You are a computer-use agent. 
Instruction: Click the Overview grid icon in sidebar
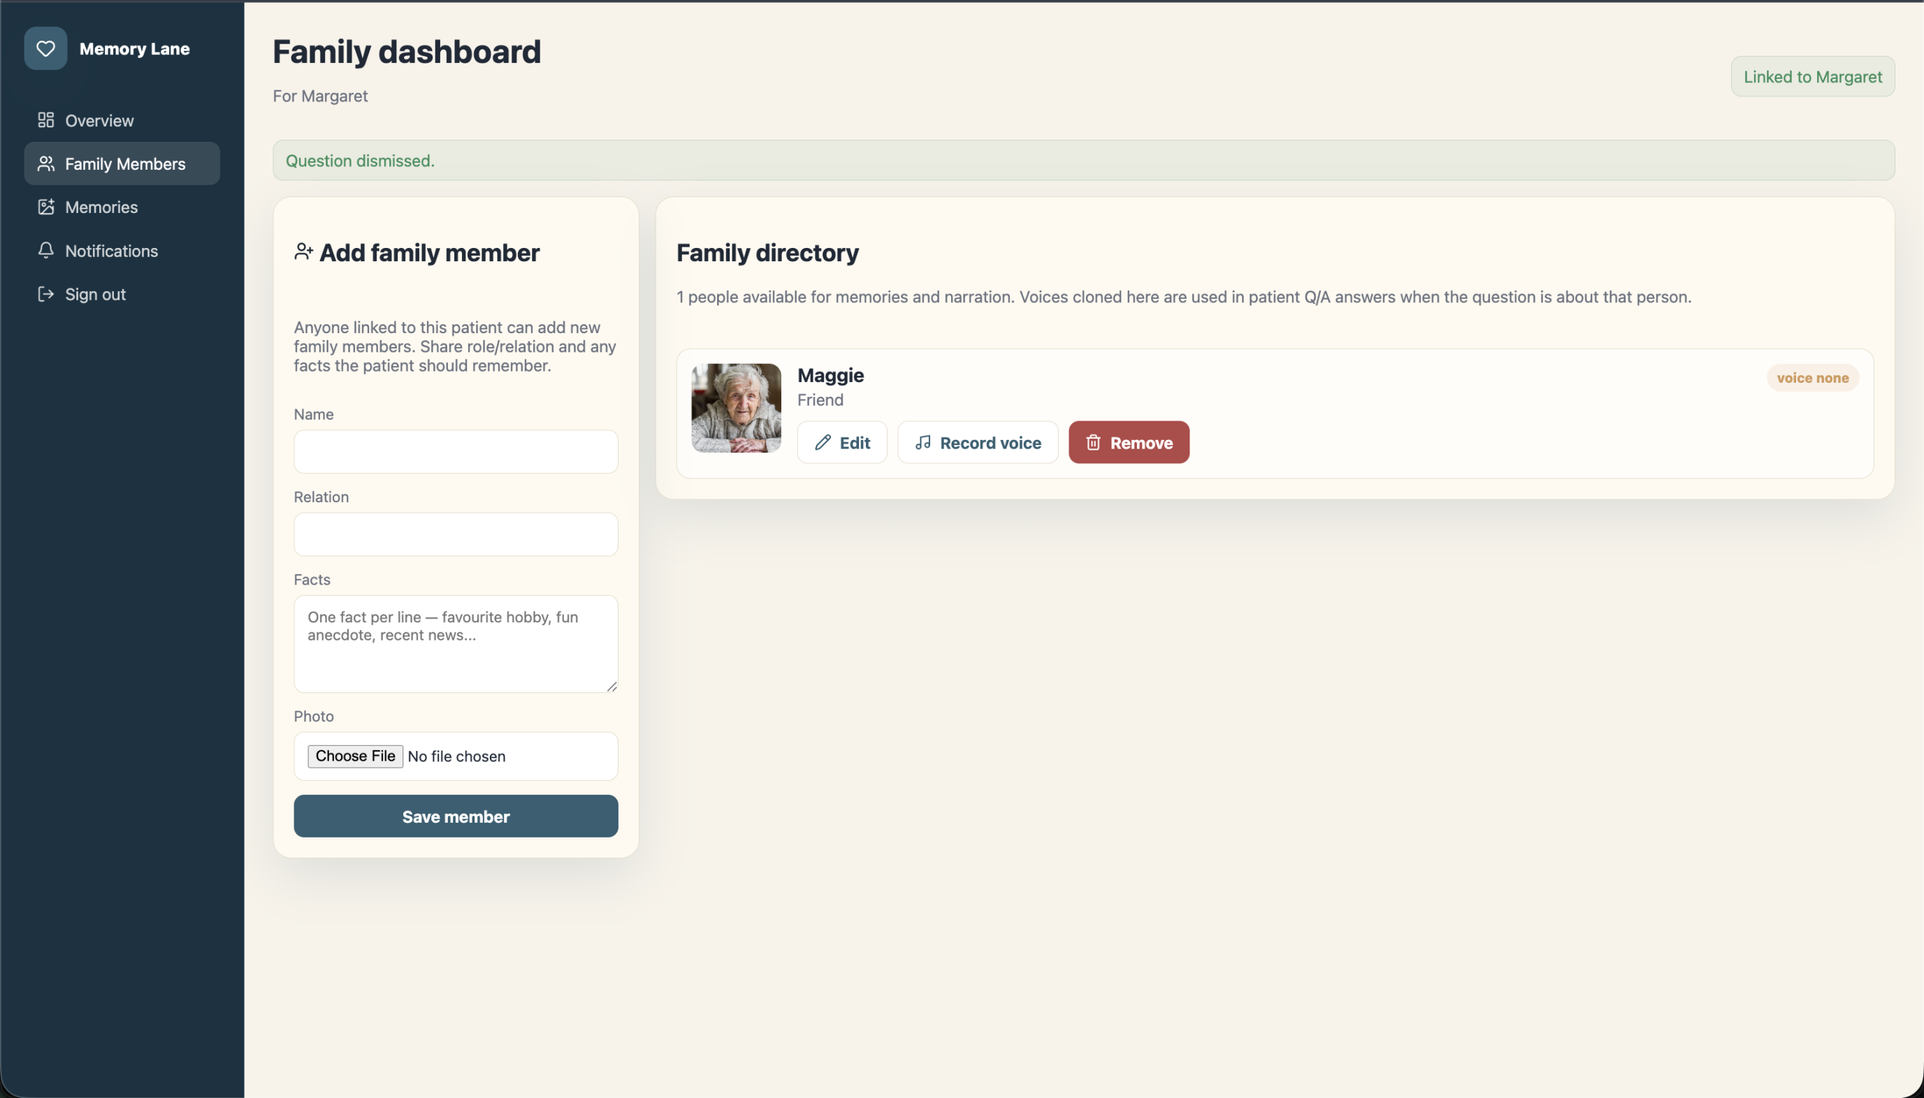pyautogui.click(x=46, y=120)
